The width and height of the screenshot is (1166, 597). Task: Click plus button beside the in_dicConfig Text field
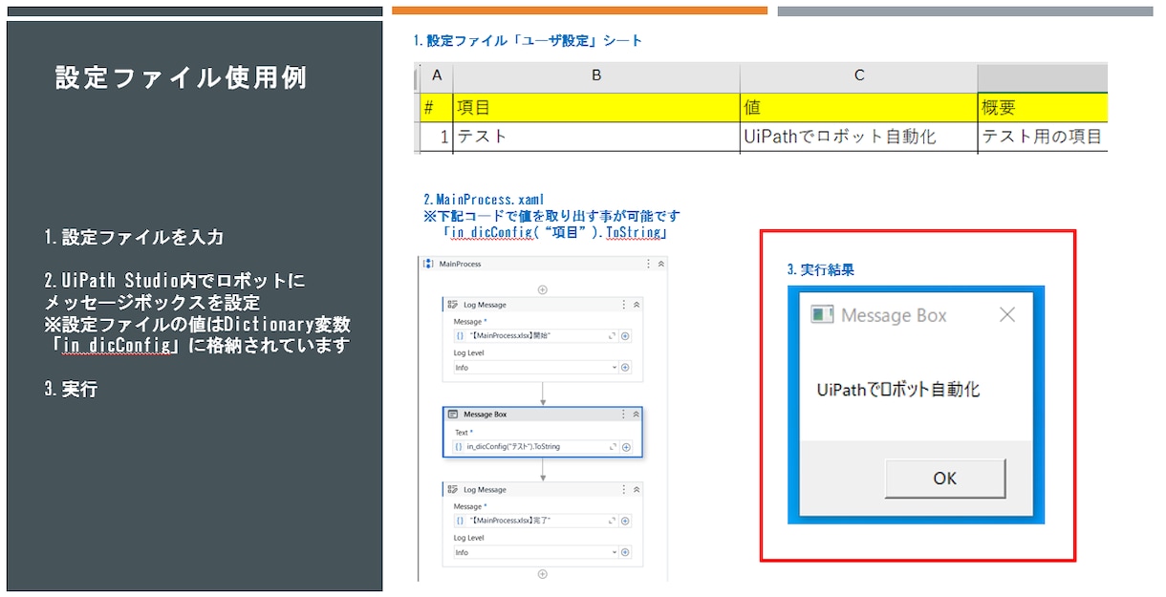(x=626, y=447)
